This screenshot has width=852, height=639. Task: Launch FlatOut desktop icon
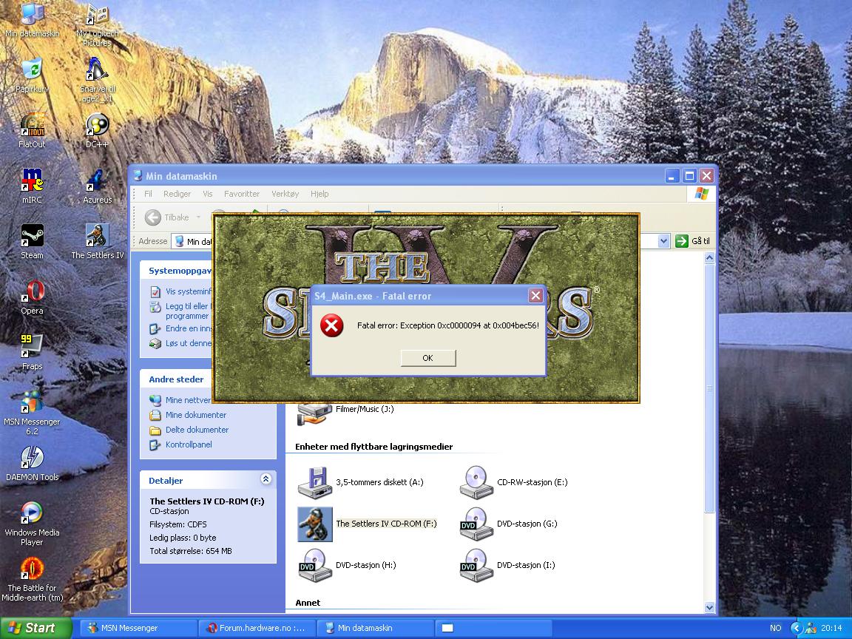coord(32,130)
